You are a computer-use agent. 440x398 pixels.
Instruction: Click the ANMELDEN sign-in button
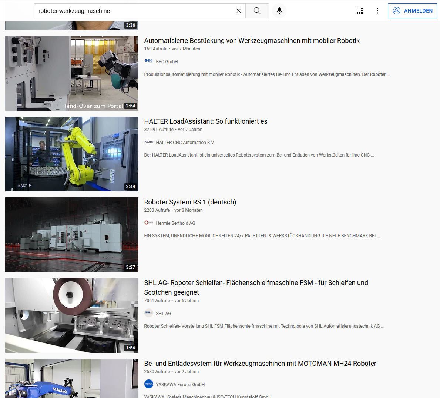pyautogui.click(x=413, y=11)
